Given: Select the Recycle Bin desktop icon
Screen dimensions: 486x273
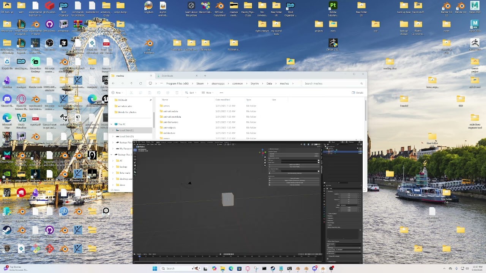Looking at the screenshot, I should [x=7, y=64].
